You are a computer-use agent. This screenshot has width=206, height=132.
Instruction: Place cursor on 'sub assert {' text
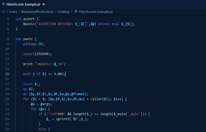(x=27, y=19)
